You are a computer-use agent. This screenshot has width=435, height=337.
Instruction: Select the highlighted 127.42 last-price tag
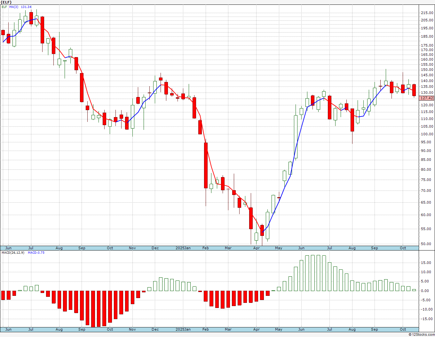click(x=427, y=98)
